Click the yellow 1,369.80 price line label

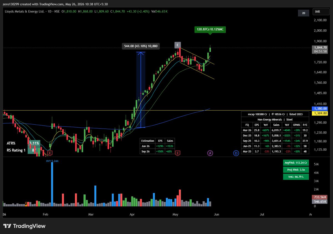(321, 113)
